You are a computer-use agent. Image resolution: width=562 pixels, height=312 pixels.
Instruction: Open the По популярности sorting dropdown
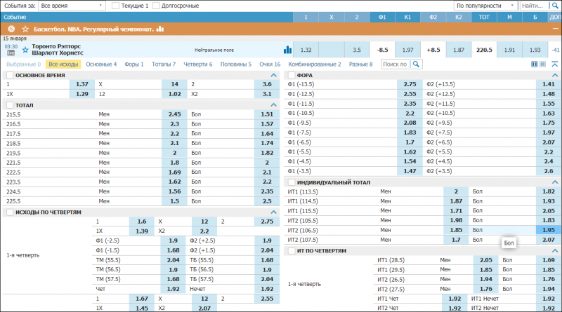coord(485,6)
